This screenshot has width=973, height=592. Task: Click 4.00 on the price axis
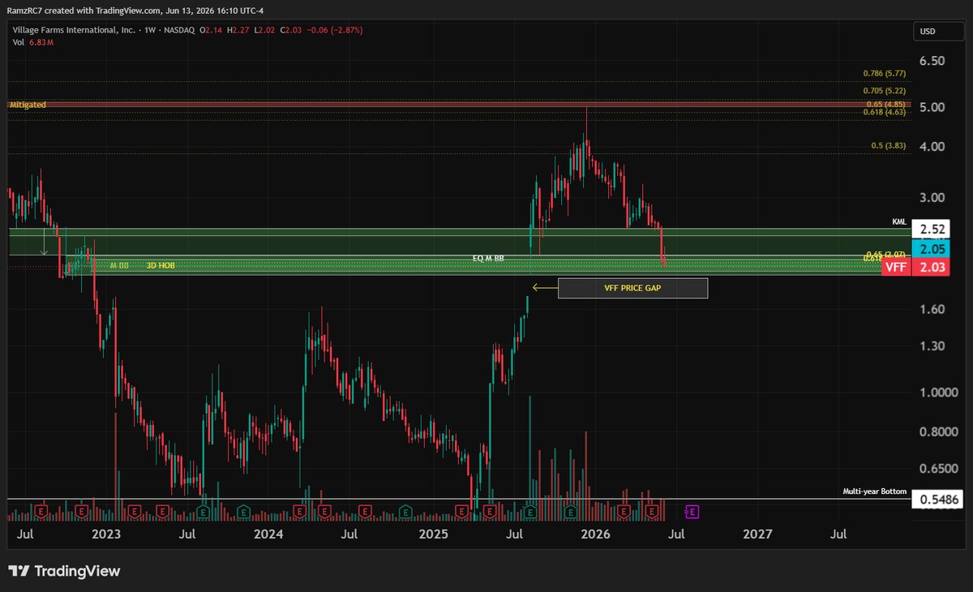[x=932, y=147]
